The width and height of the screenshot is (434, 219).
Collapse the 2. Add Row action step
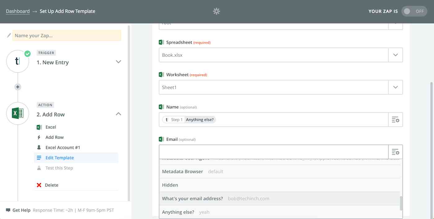pos(118,114)
